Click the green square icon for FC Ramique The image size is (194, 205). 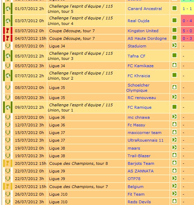pyautogui.click(x=174, y=107)
